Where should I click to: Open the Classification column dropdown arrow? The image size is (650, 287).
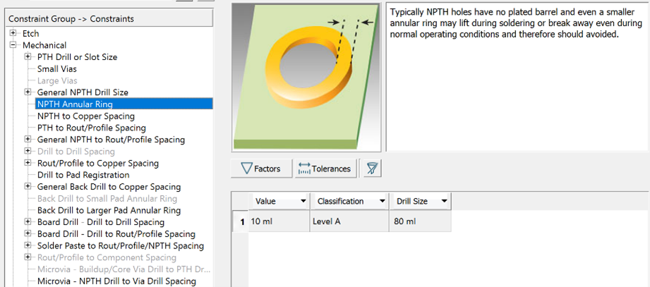pyautogui.click(x=382, y=201)
